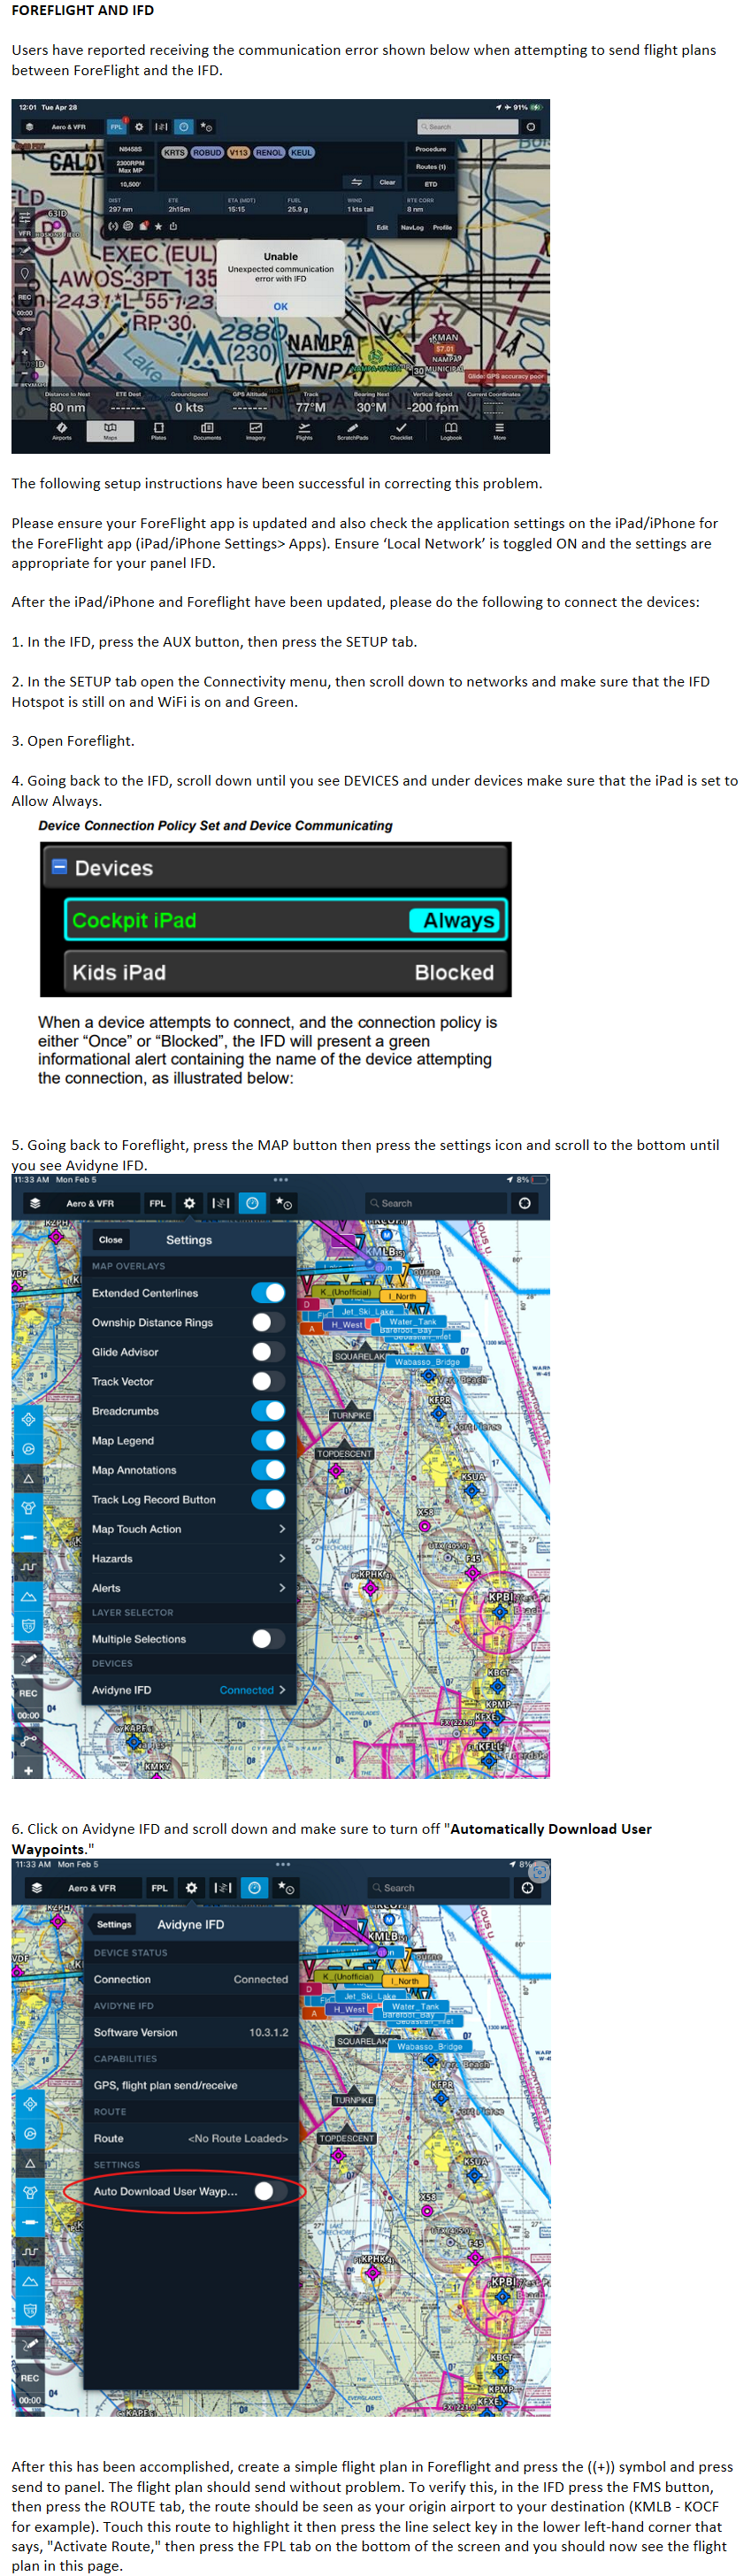Click the terrain mountain icon in Settings panel screenshot
Viewport: 751px width, 2576px height.
(28, 1597)
